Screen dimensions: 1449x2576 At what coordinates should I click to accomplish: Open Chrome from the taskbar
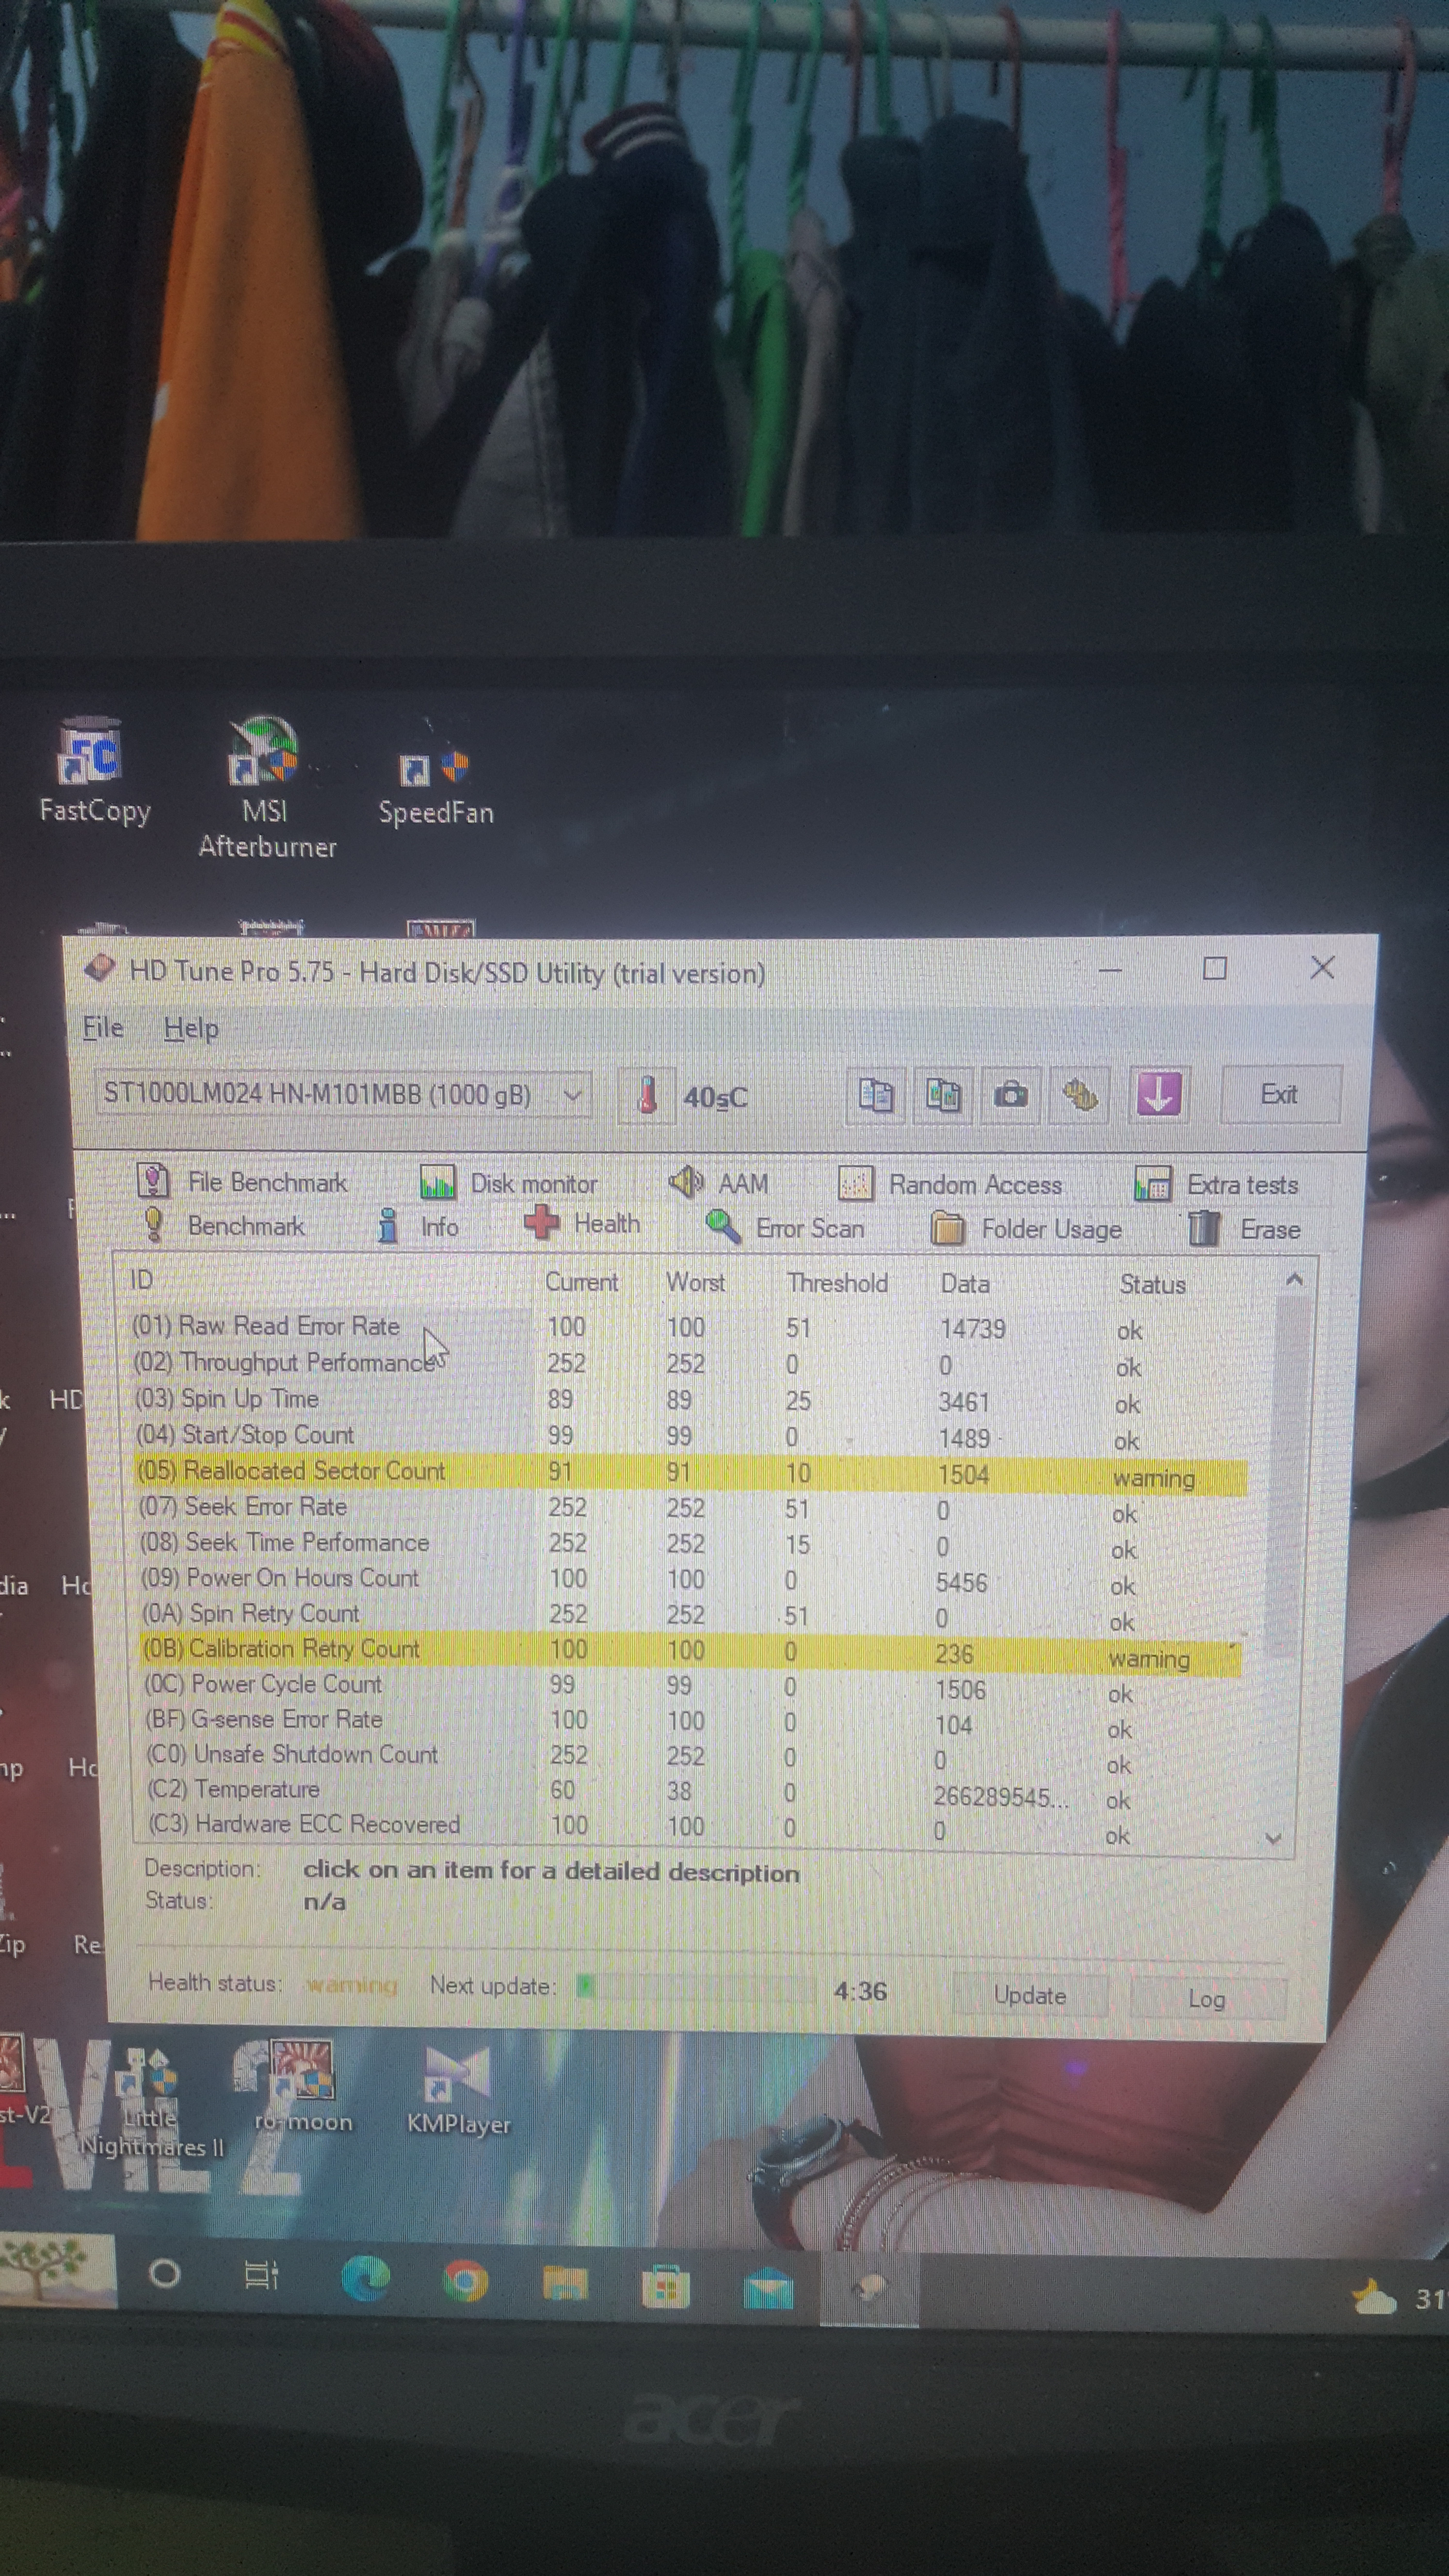[465, 2281]
